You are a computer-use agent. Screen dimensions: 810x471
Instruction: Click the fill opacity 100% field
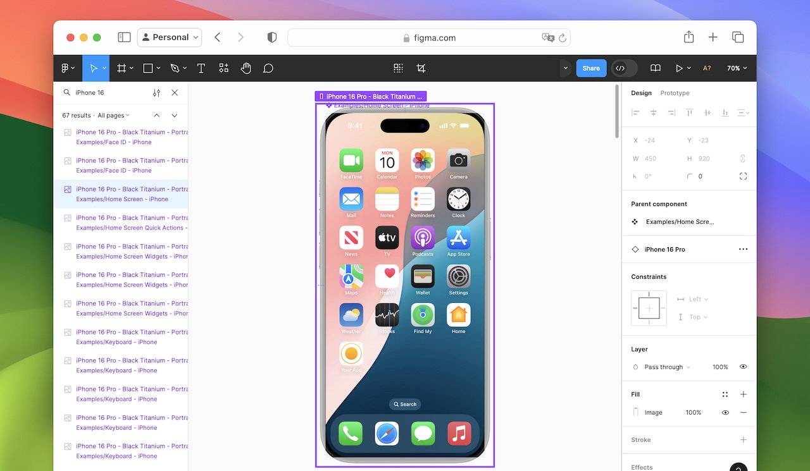point(694,412)
